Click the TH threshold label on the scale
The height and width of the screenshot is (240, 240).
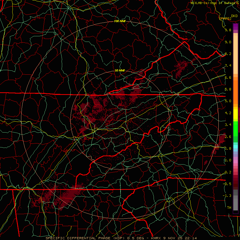[229, 208]
